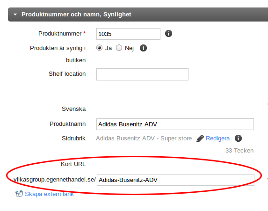
Task: Open the Skapa extern länk link
Action: click(x=49, y=194)
